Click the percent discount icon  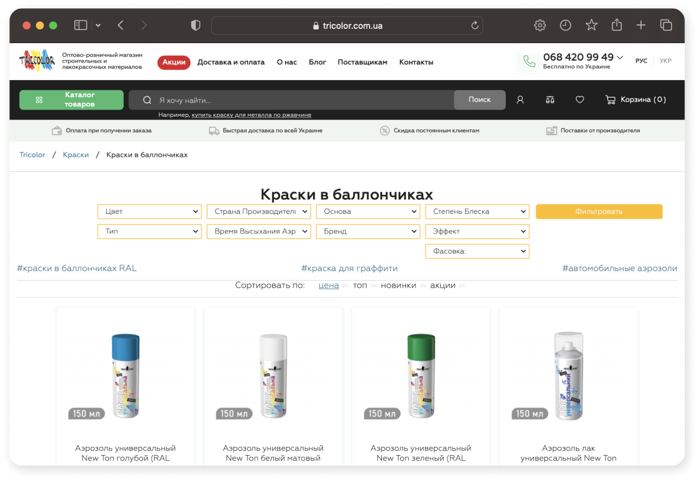pos(385,131)
